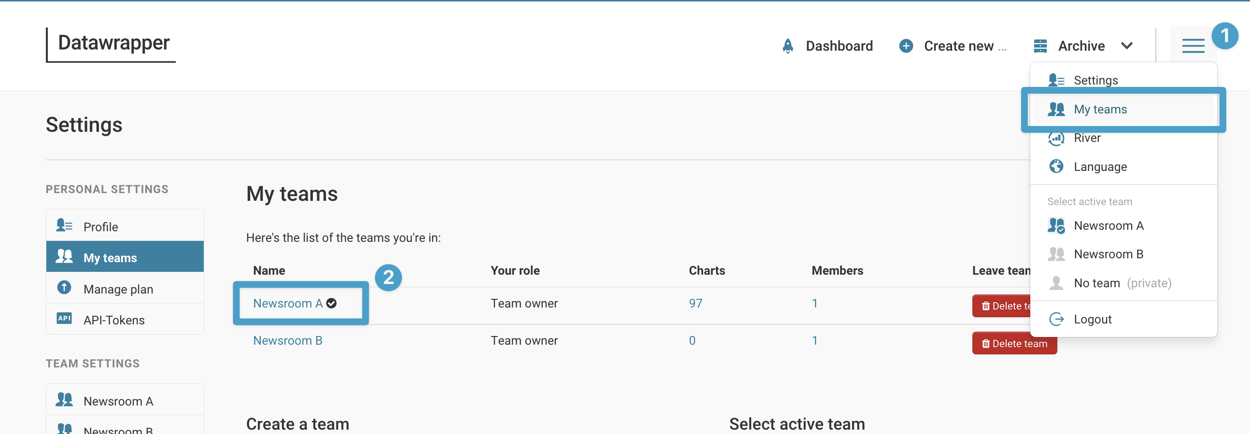This screenshot has height=434, width=1250.
Task: Click the Manage plan arrow icon
Action: (x=64, y=287)
